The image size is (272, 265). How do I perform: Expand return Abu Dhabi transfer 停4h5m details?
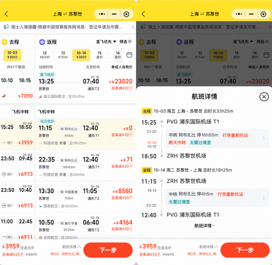tap(217, 197)
